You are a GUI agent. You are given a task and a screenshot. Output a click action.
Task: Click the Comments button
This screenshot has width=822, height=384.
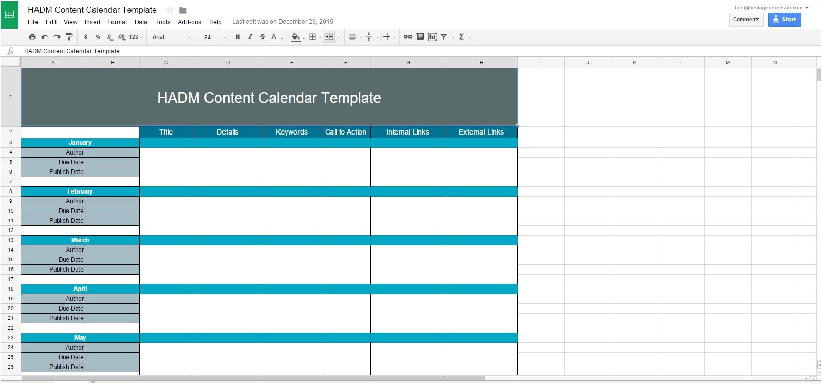746,20
